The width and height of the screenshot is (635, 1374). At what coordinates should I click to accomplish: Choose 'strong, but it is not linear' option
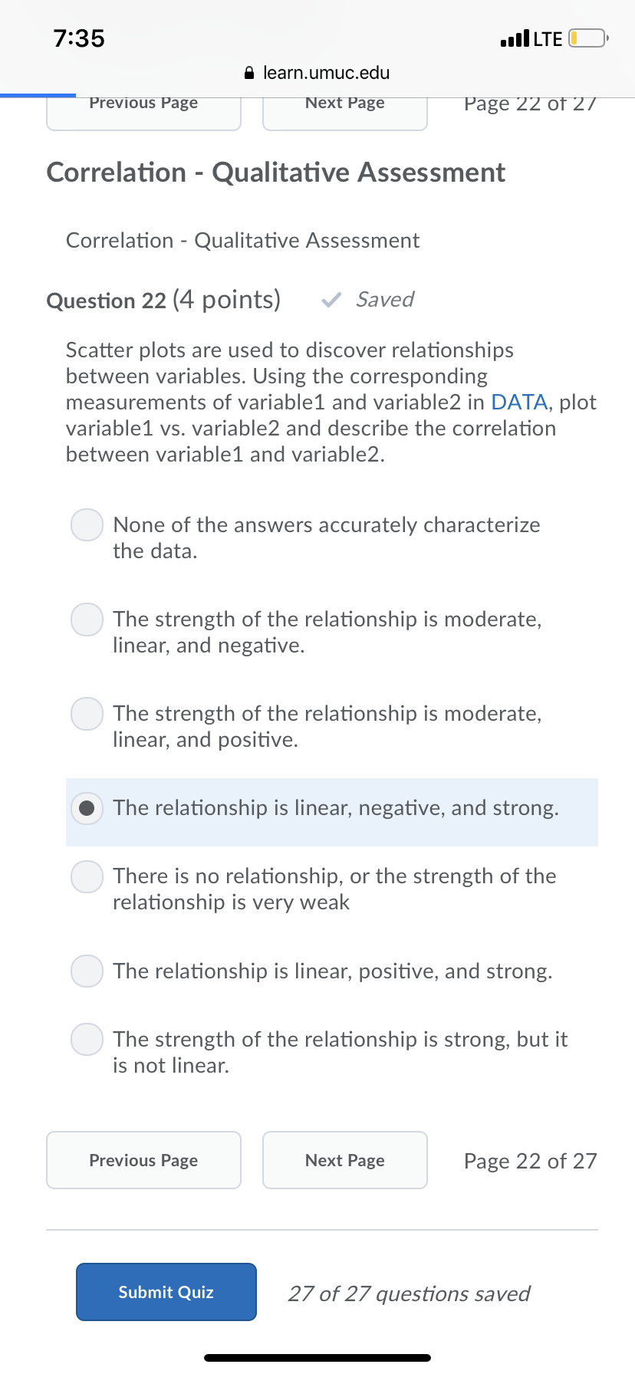click(87, 1040)
